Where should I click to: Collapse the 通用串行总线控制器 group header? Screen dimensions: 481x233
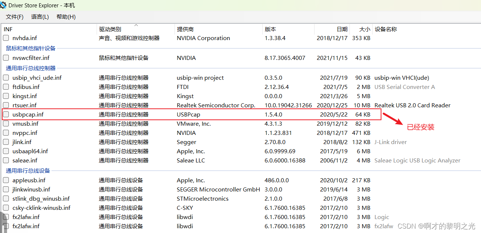30,68
